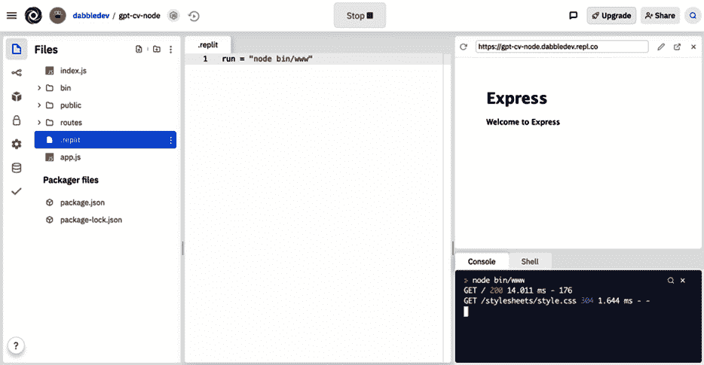Clear the console with the x icon
The height and width of the screenshot is (365, 704).
[682, 280]
